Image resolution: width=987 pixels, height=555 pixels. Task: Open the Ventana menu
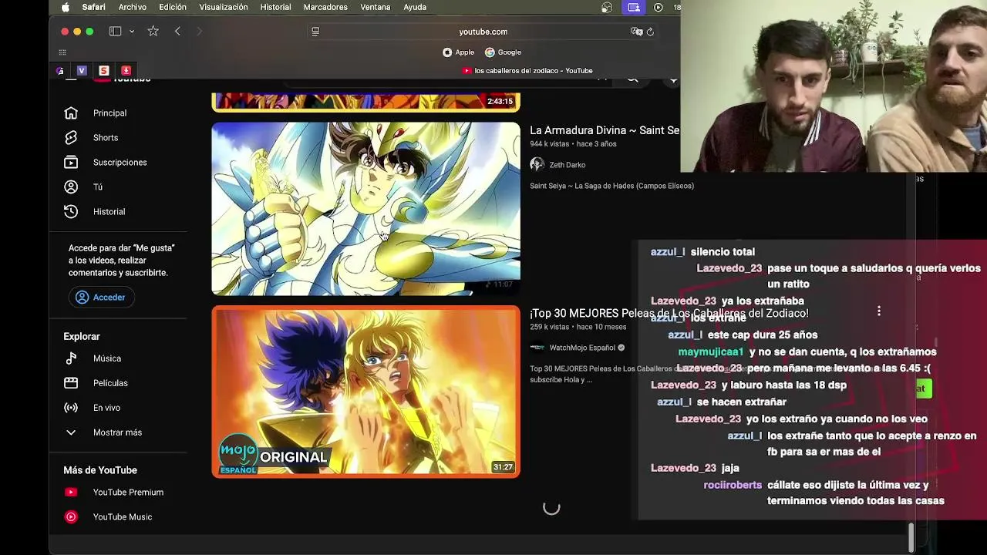[x=376, y=7]
